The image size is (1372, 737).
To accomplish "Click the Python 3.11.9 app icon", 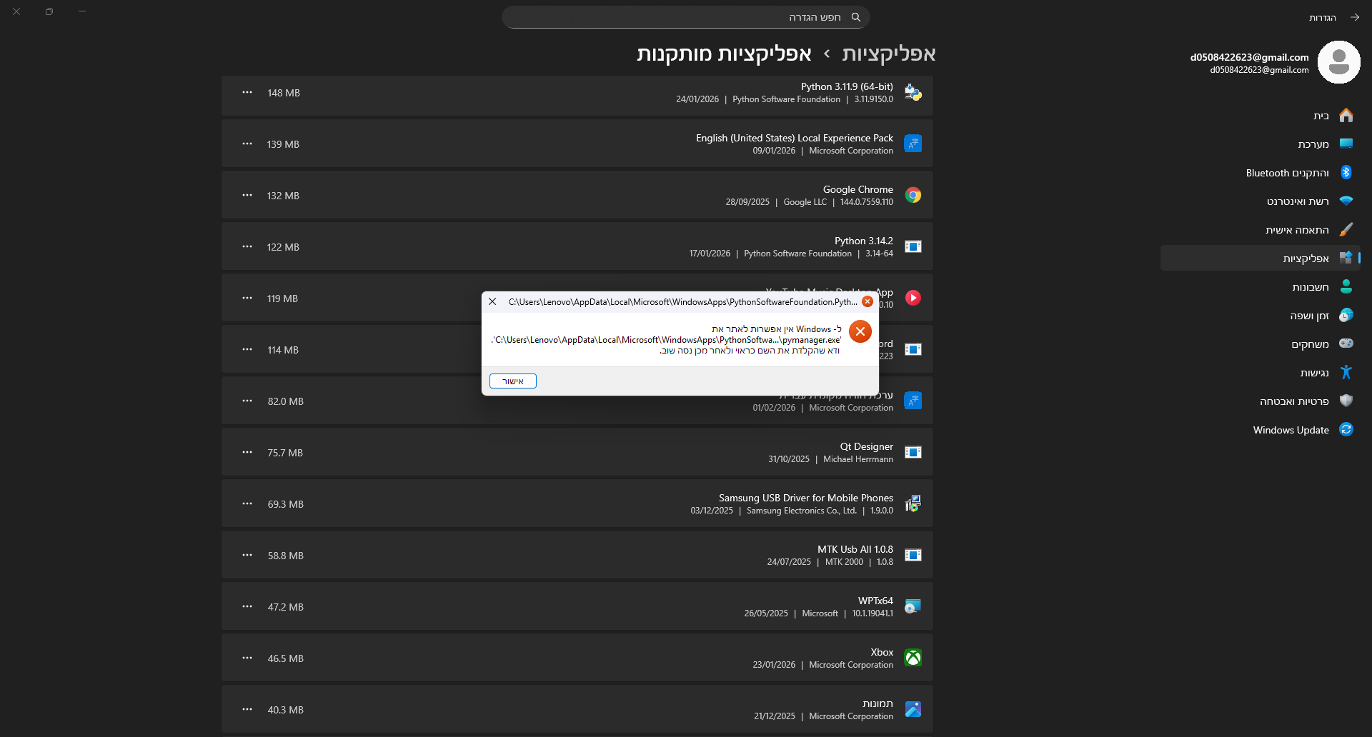I will point(913,93).
